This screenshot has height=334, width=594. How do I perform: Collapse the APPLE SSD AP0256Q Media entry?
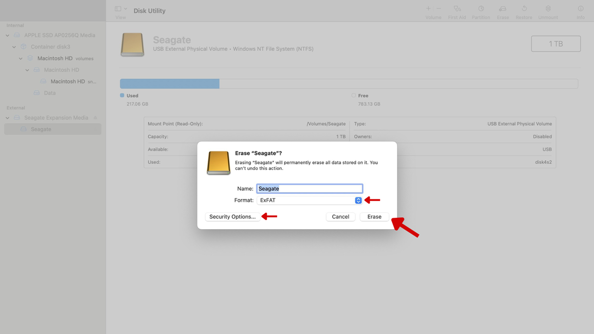[7, 35]
